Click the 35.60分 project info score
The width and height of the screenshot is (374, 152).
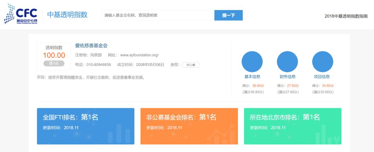click(x=328, y=86)
